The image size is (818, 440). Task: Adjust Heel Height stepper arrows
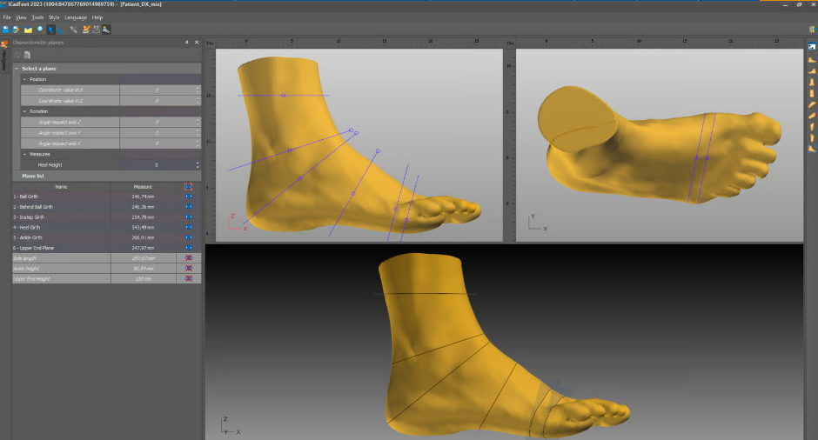[198, 164]
